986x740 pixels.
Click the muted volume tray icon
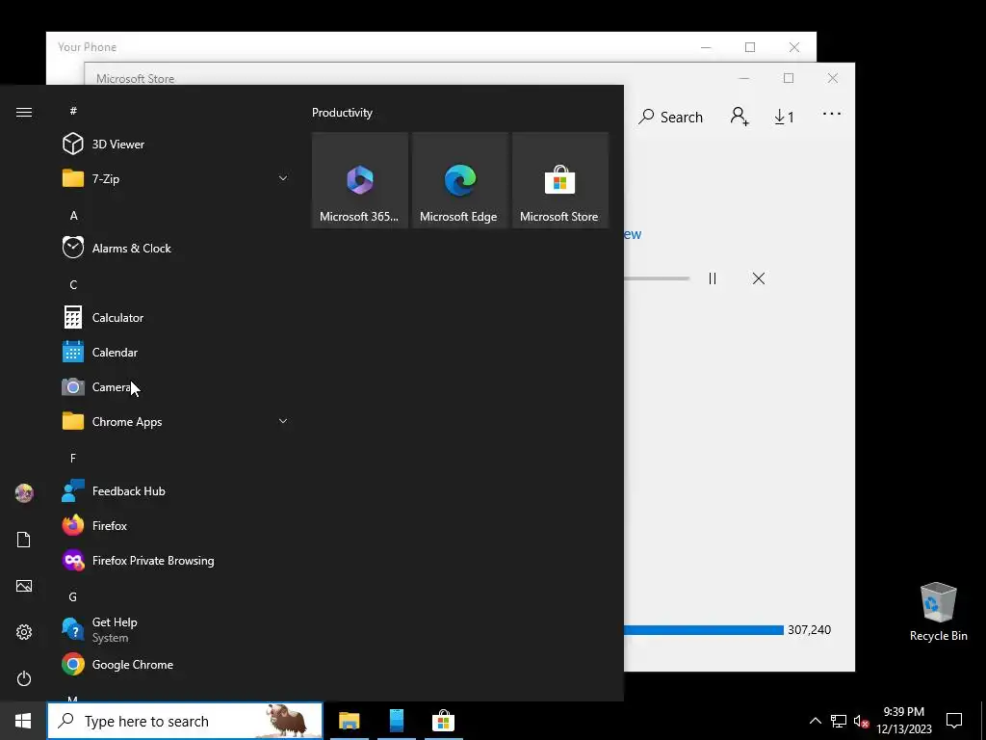861,721
